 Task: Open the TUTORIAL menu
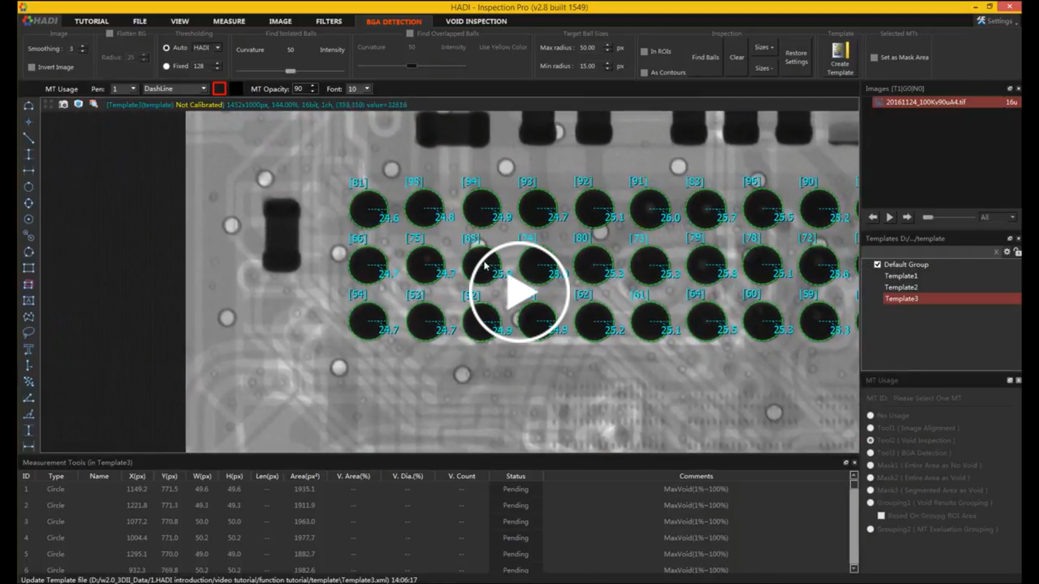(x=91, y=21)
